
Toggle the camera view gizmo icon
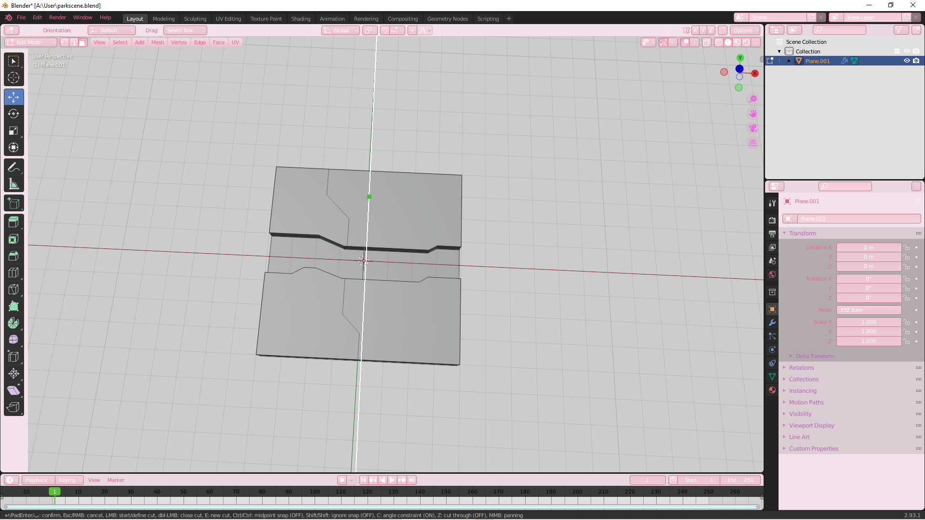click(753, 128)
